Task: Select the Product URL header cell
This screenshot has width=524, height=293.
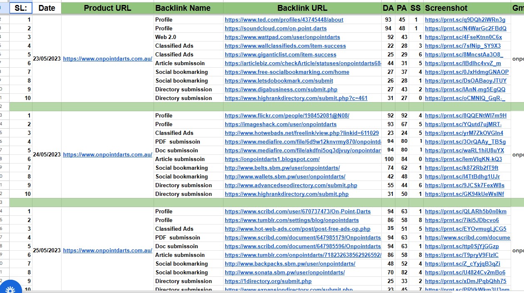Action: [107, 8]
